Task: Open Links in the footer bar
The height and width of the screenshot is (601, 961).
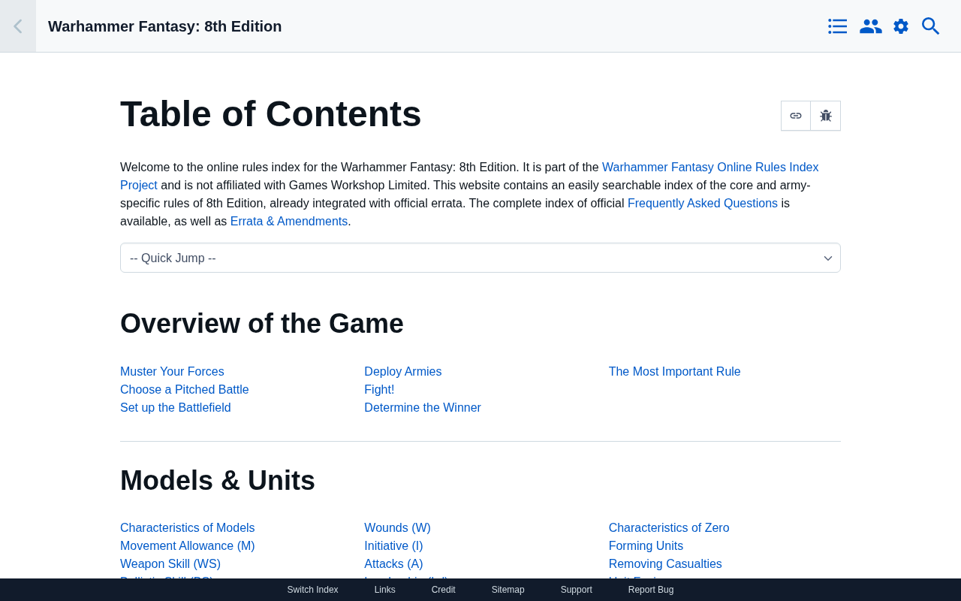Action: [384, 590]
